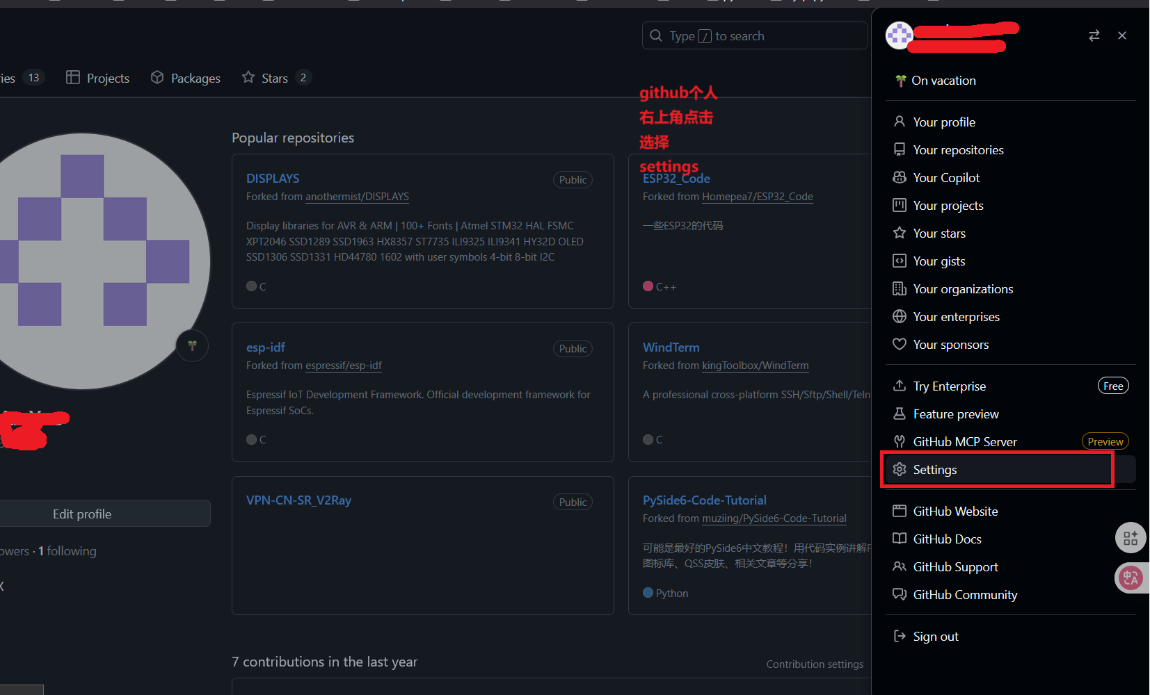This screenshot has height=695, width=1150.
Task: Click the globe icon beside Your enterprises
Action: 900,316
